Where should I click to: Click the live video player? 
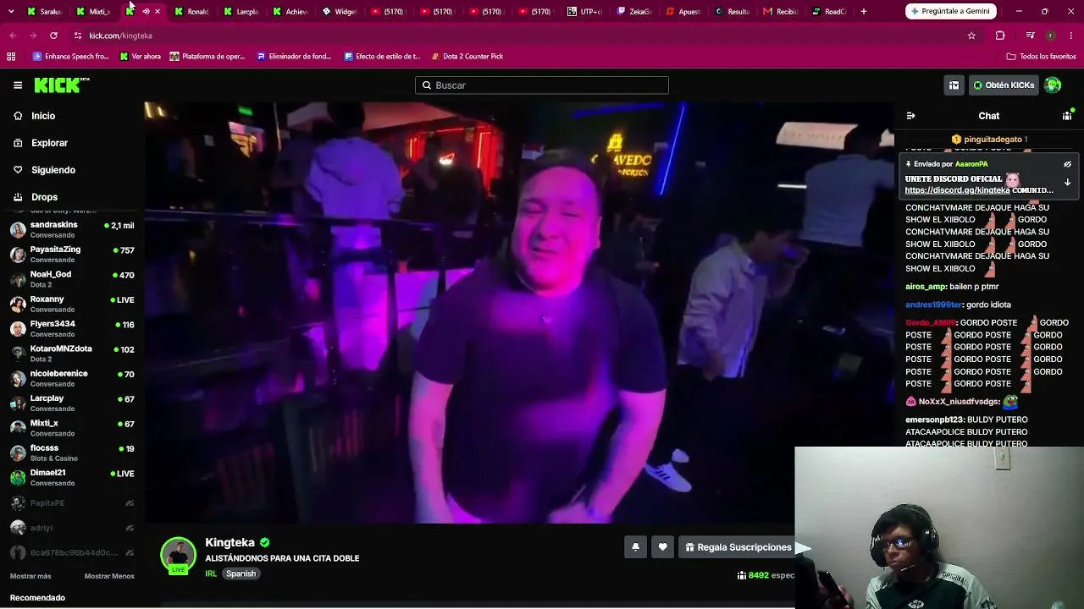[x=519, y=312]
